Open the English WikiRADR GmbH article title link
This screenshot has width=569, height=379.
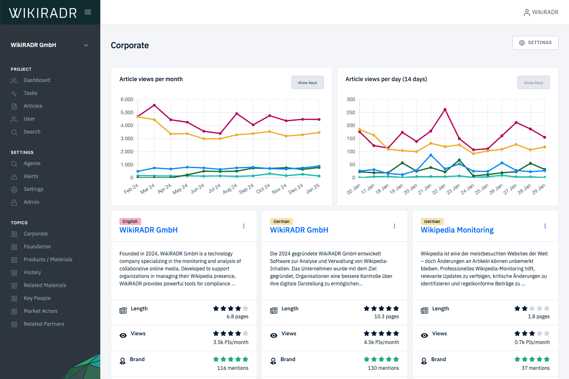[149, 230]
